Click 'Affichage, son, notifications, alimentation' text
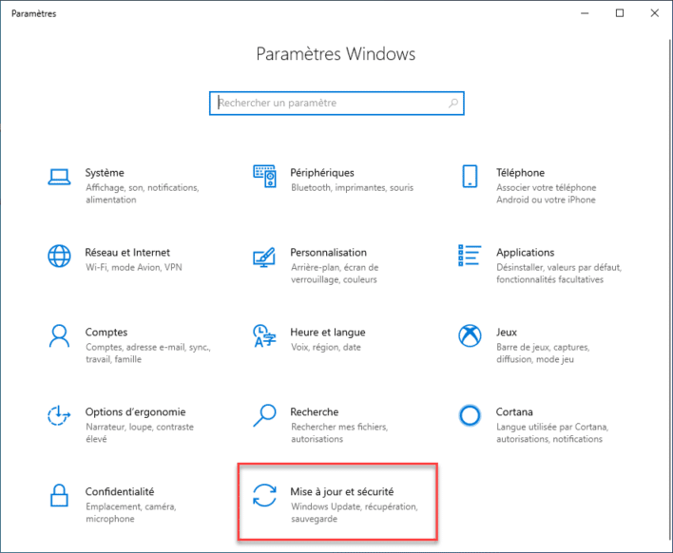Image resolution: width=673 pixels, height=553 pixels. (x=143, y=194)
